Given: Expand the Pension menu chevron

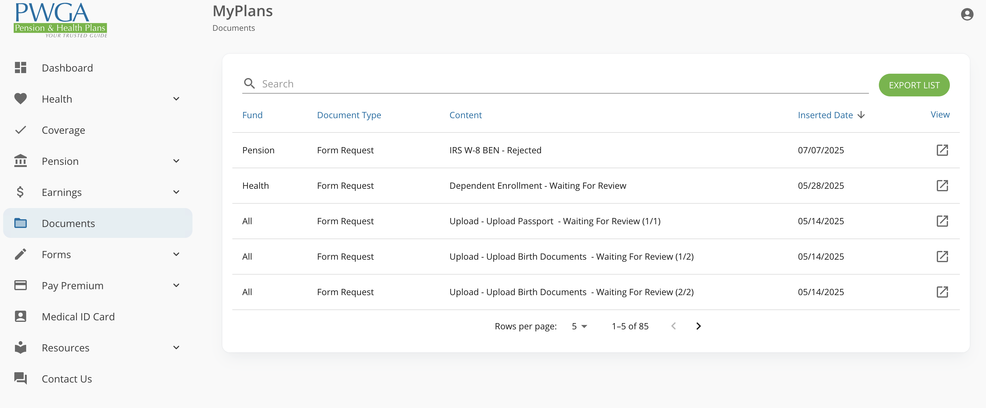Looking at the screenshot, I should (176, 161).
